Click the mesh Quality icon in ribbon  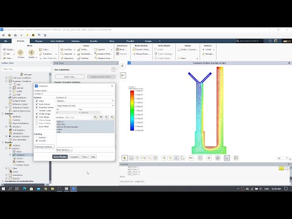pyautogui.click(x=31, y=53)
